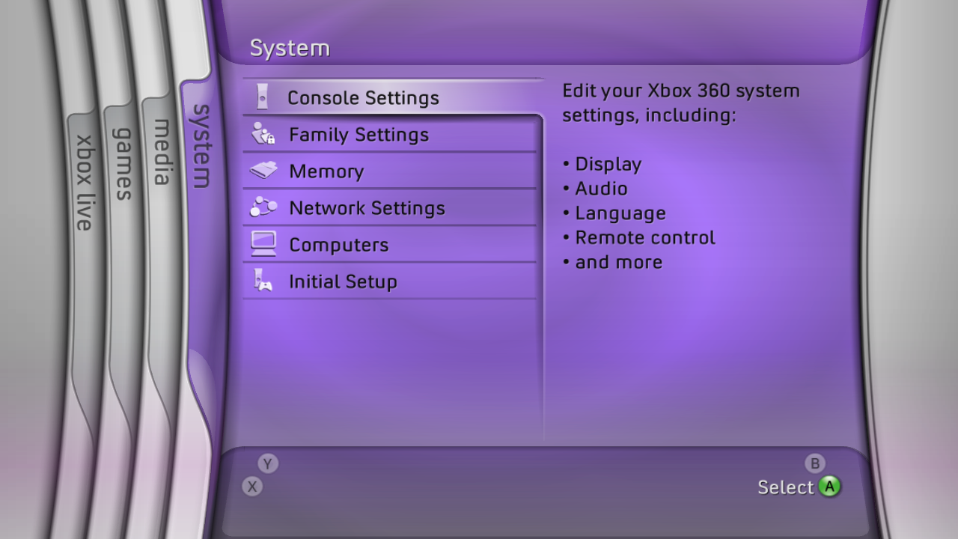The width and height of the screenshot is (958, 539).
Task: Select the system blade tab
Action: coord(202,146)
